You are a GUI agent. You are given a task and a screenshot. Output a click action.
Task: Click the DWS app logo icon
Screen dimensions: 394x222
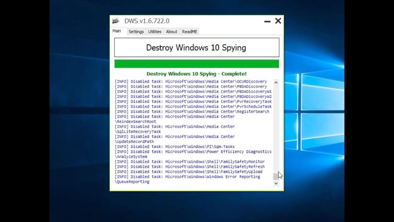coord(116,21)
